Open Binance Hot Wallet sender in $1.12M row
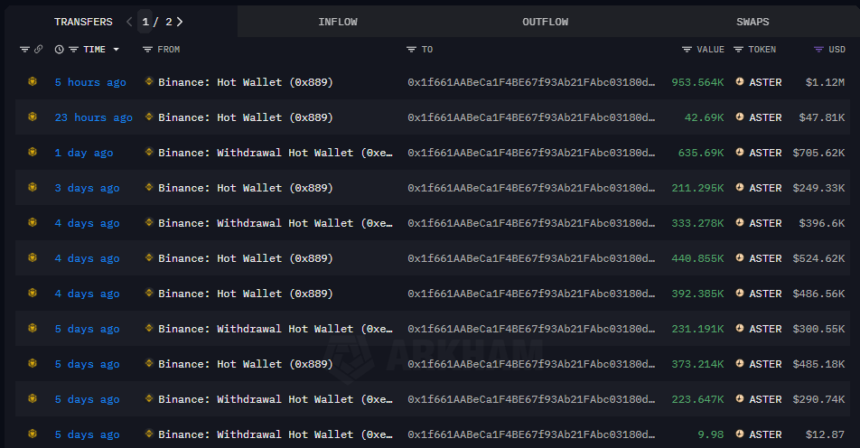 [x=246, y=82]
